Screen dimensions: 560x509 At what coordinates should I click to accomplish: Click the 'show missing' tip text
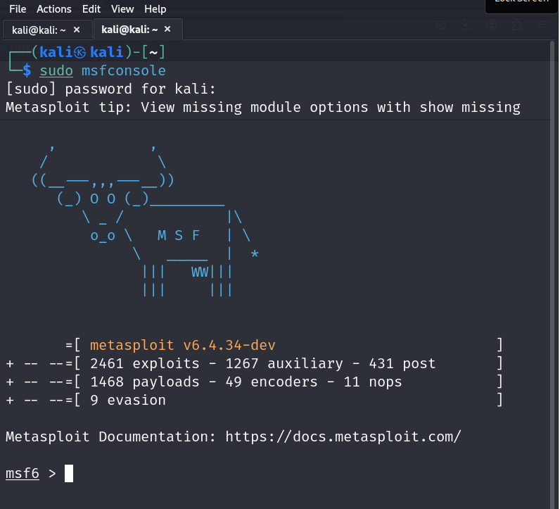click(x=470, y=107)
